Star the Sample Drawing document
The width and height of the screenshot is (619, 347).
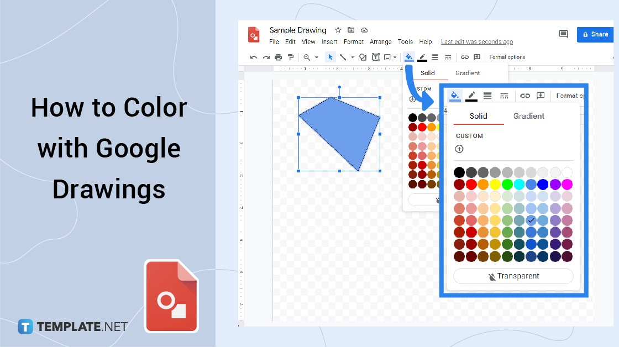[x=338, y=30]
